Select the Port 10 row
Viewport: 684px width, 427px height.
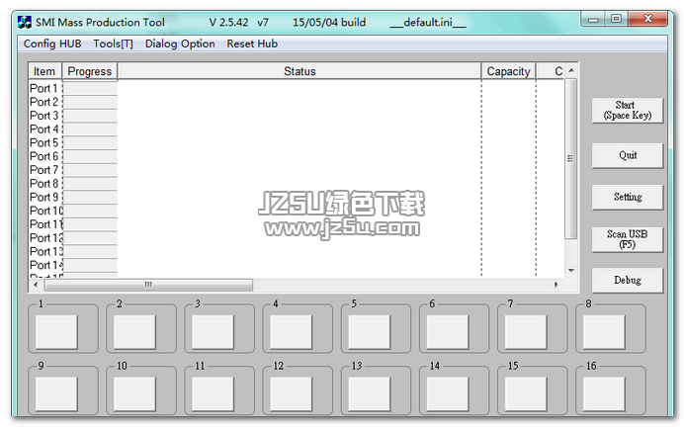click(297, 211)
